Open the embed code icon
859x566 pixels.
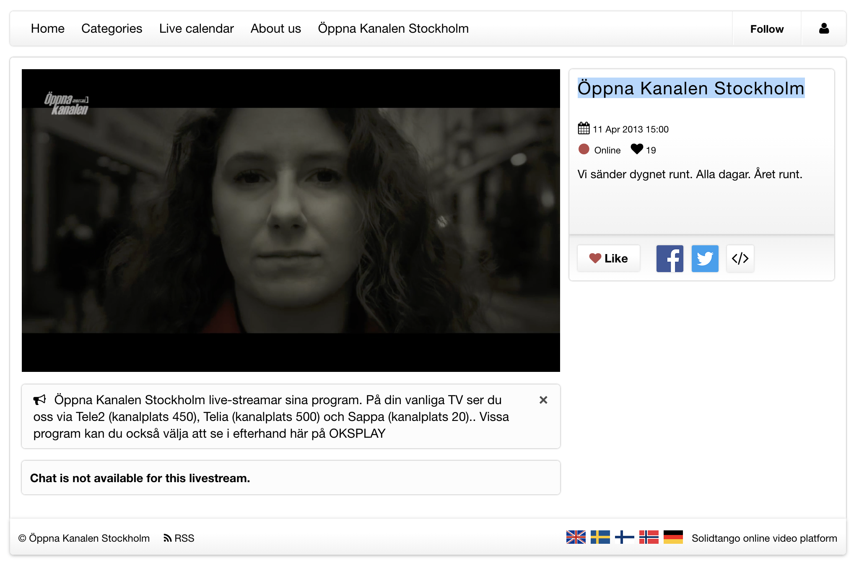pyautogui.click(x=740, y=259)
